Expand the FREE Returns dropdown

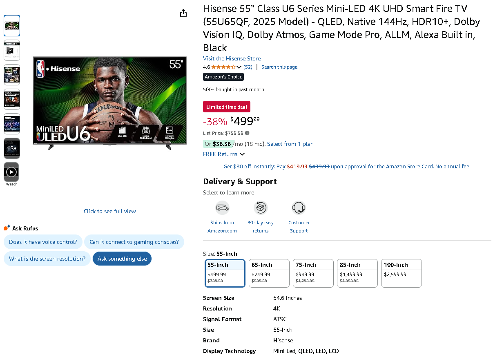[242, 154]
